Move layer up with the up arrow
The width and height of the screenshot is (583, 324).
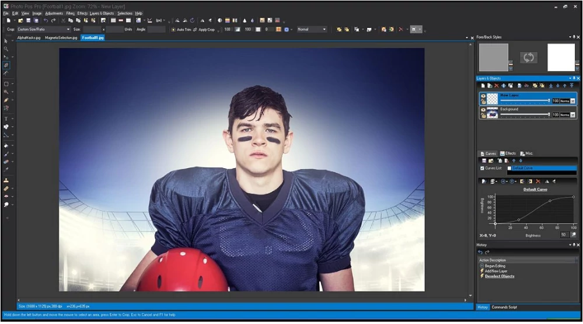point(564,86)
